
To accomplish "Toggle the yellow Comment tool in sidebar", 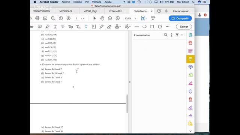I will click(190, 59).
